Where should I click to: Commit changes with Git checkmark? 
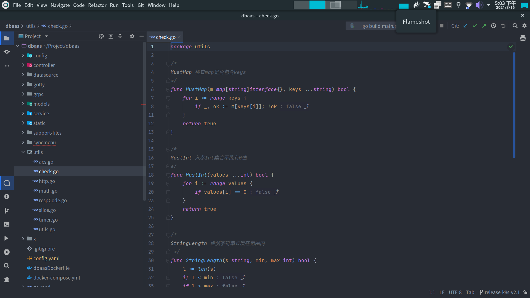pyautogui.click(x=475, y=26)
